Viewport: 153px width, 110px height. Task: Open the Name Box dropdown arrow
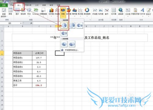21,23
